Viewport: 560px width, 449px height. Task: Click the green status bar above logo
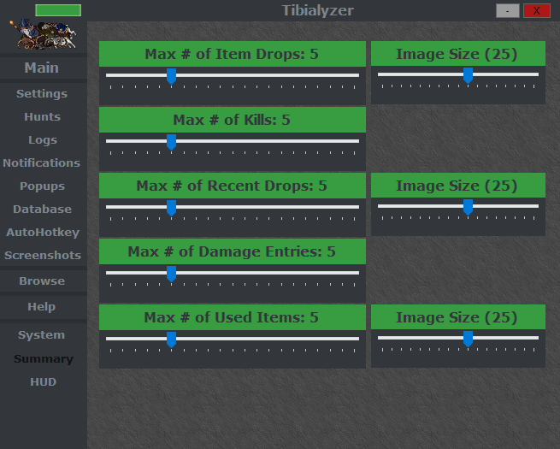[58, 10]
